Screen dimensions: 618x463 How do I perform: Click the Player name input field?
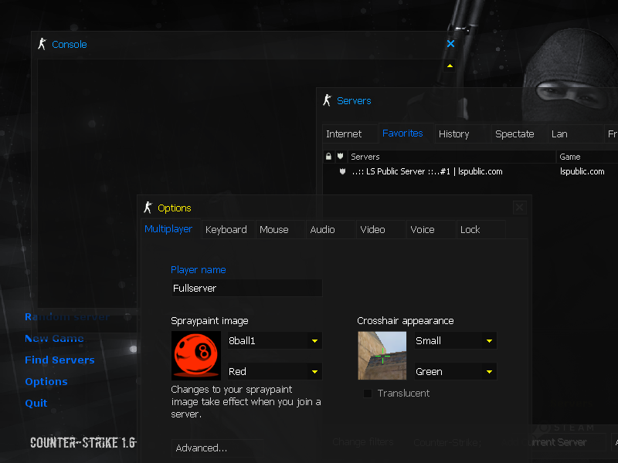(x=246, y=288)
